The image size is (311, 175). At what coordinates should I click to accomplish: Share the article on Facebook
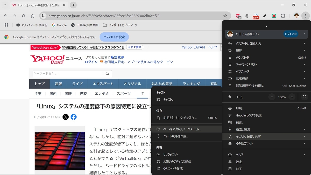pyautogui.click(x=74, y=117)
